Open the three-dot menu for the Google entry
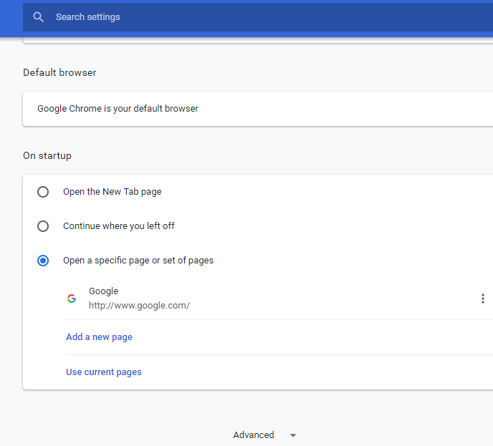This screenshot has width=493, height=446. click(483, 299)
